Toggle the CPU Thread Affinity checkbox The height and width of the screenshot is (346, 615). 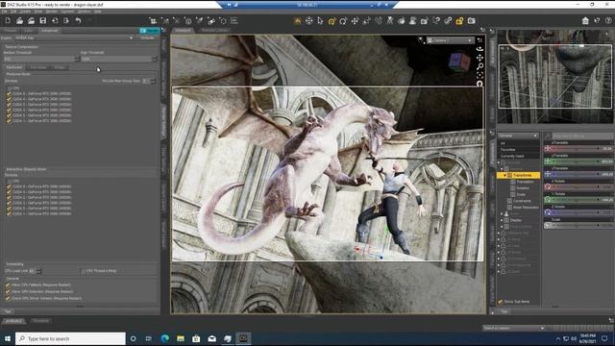pos(84,271)
